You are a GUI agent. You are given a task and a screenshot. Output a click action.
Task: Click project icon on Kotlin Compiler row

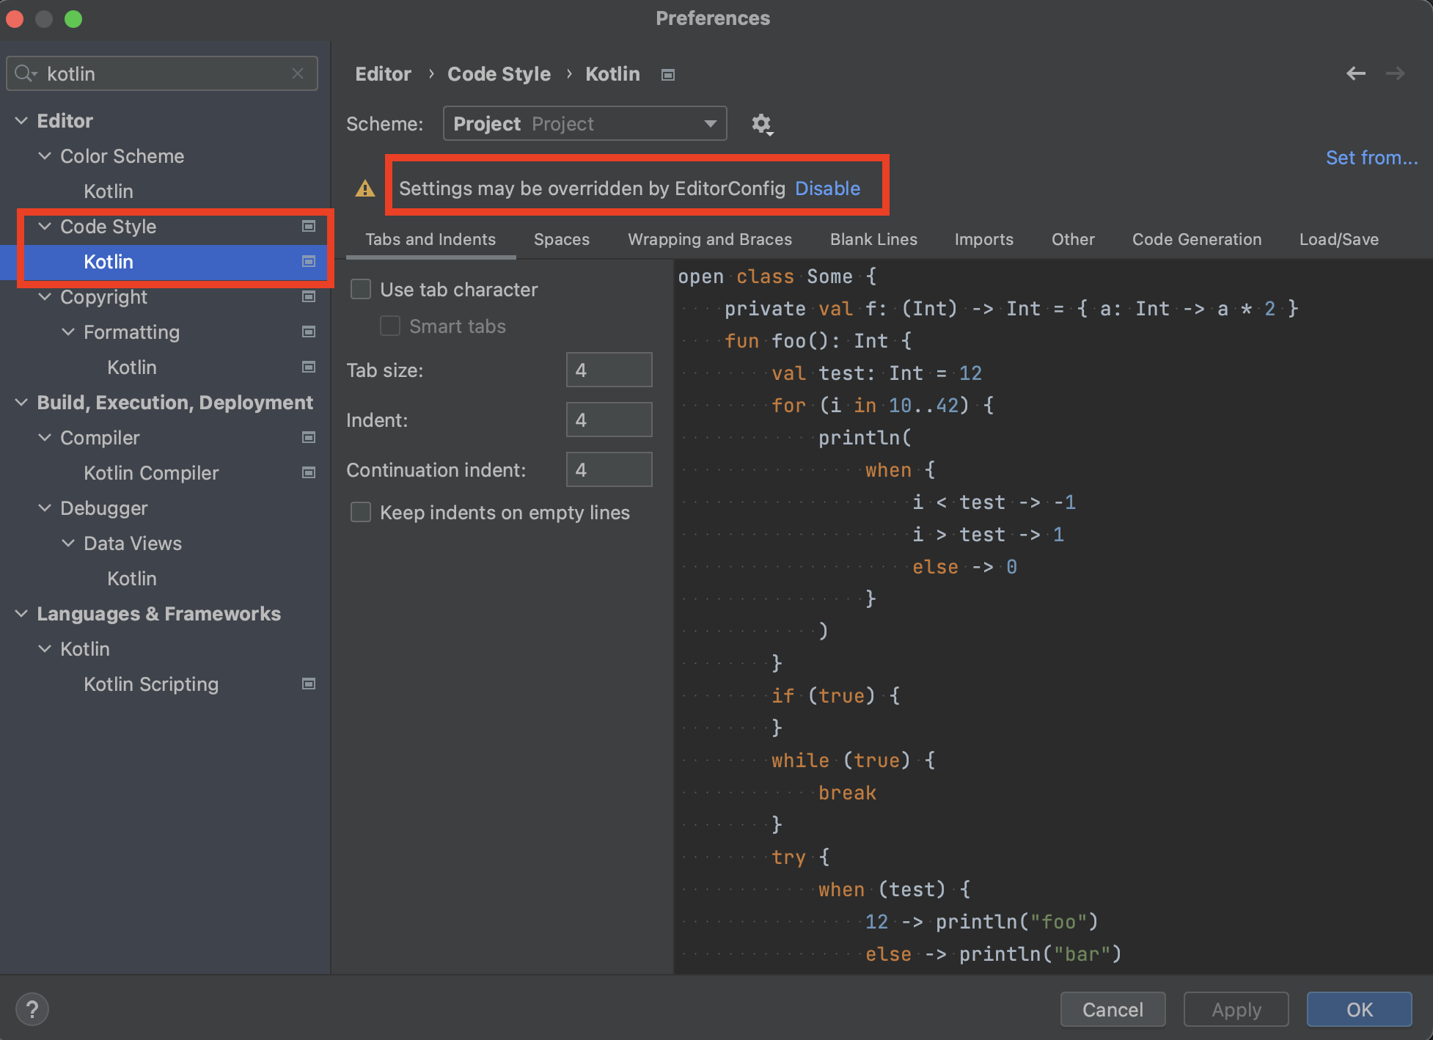tap(309, 472)
